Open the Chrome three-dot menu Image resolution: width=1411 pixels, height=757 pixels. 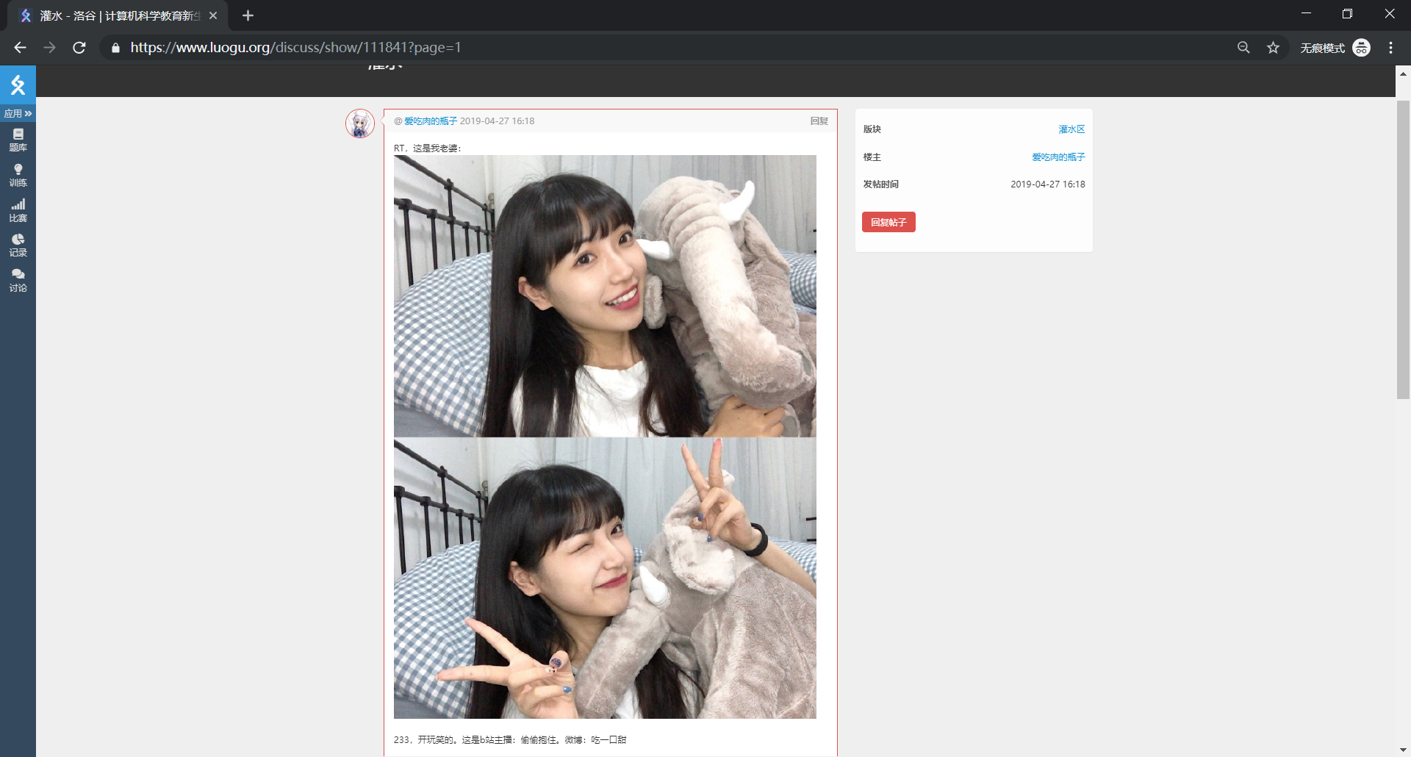point(1390,48)
